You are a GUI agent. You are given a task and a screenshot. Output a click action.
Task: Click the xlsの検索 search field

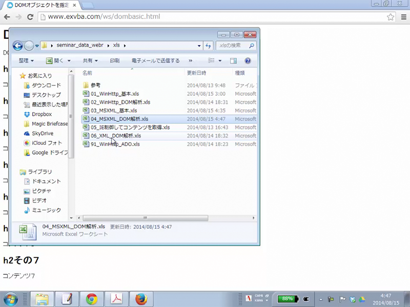pos(233,46)
